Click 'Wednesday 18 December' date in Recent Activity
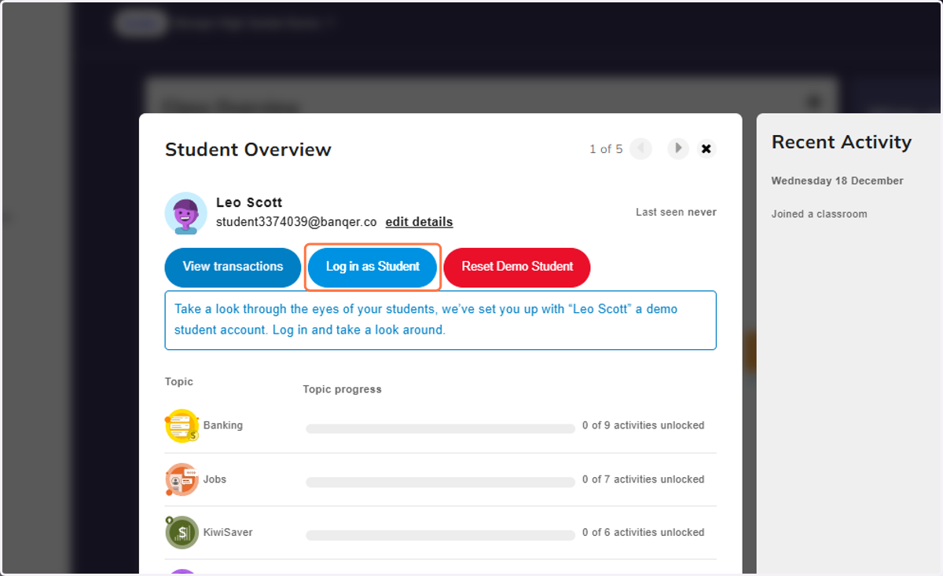 837,180
